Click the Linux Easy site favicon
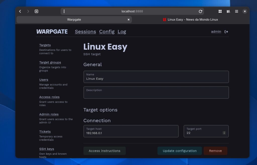Image resolution: width=257 pixels, height=165 pixels. (x=165, y=20)
